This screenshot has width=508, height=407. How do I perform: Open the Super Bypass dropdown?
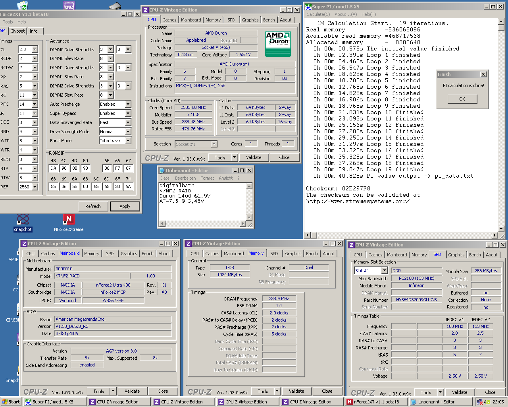pos(128,113)
